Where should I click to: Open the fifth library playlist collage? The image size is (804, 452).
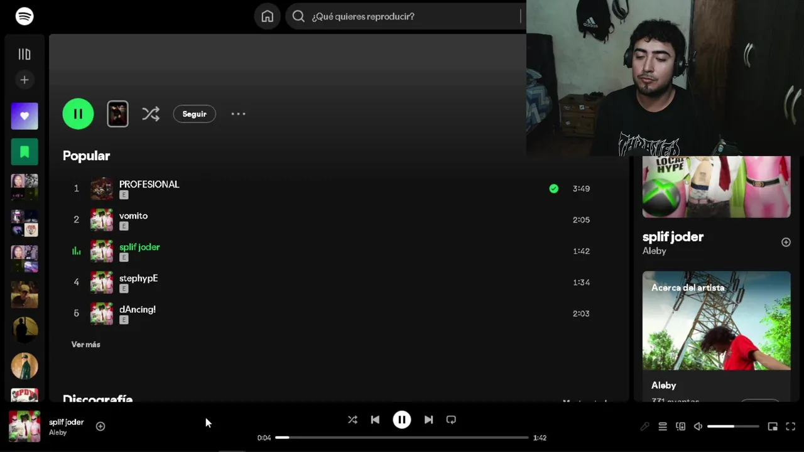click(24, 259)
